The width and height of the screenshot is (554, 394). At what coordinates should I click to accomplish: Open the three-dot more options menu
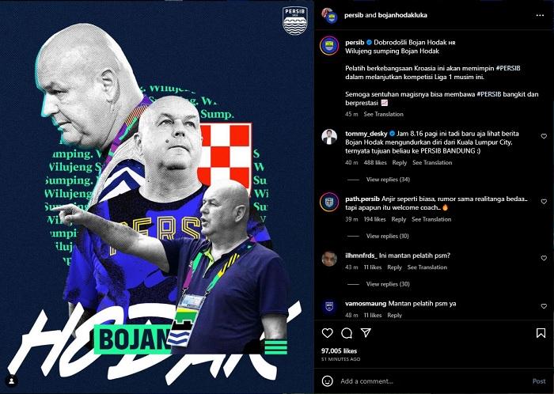[540, 15]
